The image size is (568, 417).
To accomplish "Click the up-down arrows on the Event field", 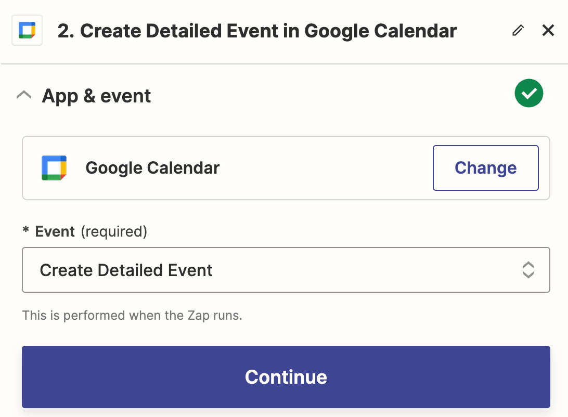I will [x=528, y=270].
